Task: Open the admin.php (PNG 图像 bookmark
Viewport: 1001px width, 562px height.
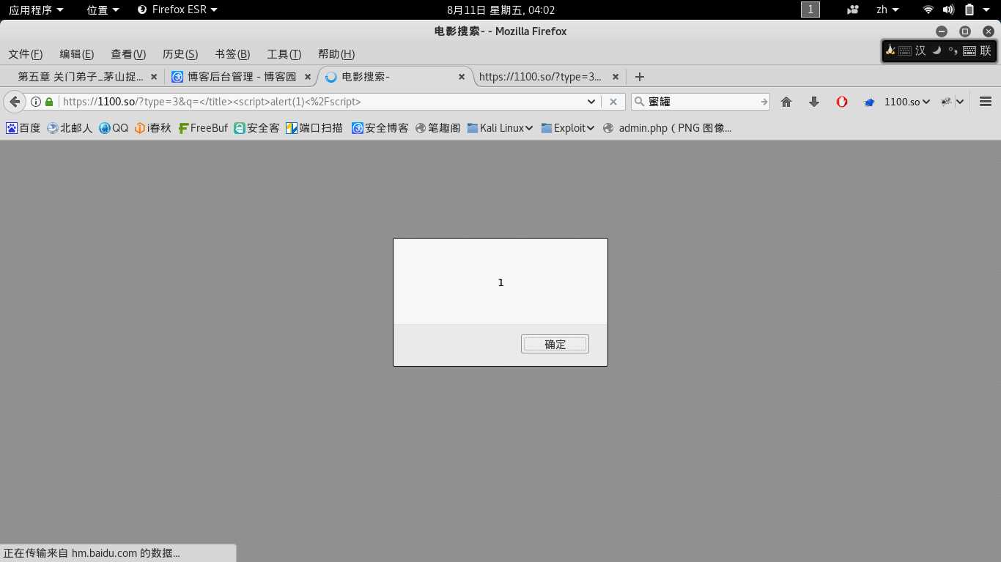Action: point(667,128)
